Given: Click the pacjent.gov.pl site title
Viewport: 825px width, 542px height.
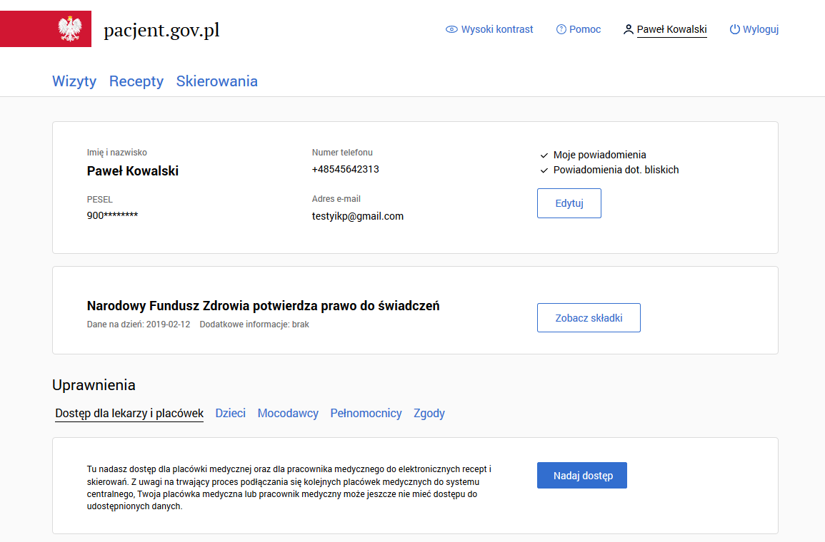Looking at the screenshot, I should pos(161,30).
